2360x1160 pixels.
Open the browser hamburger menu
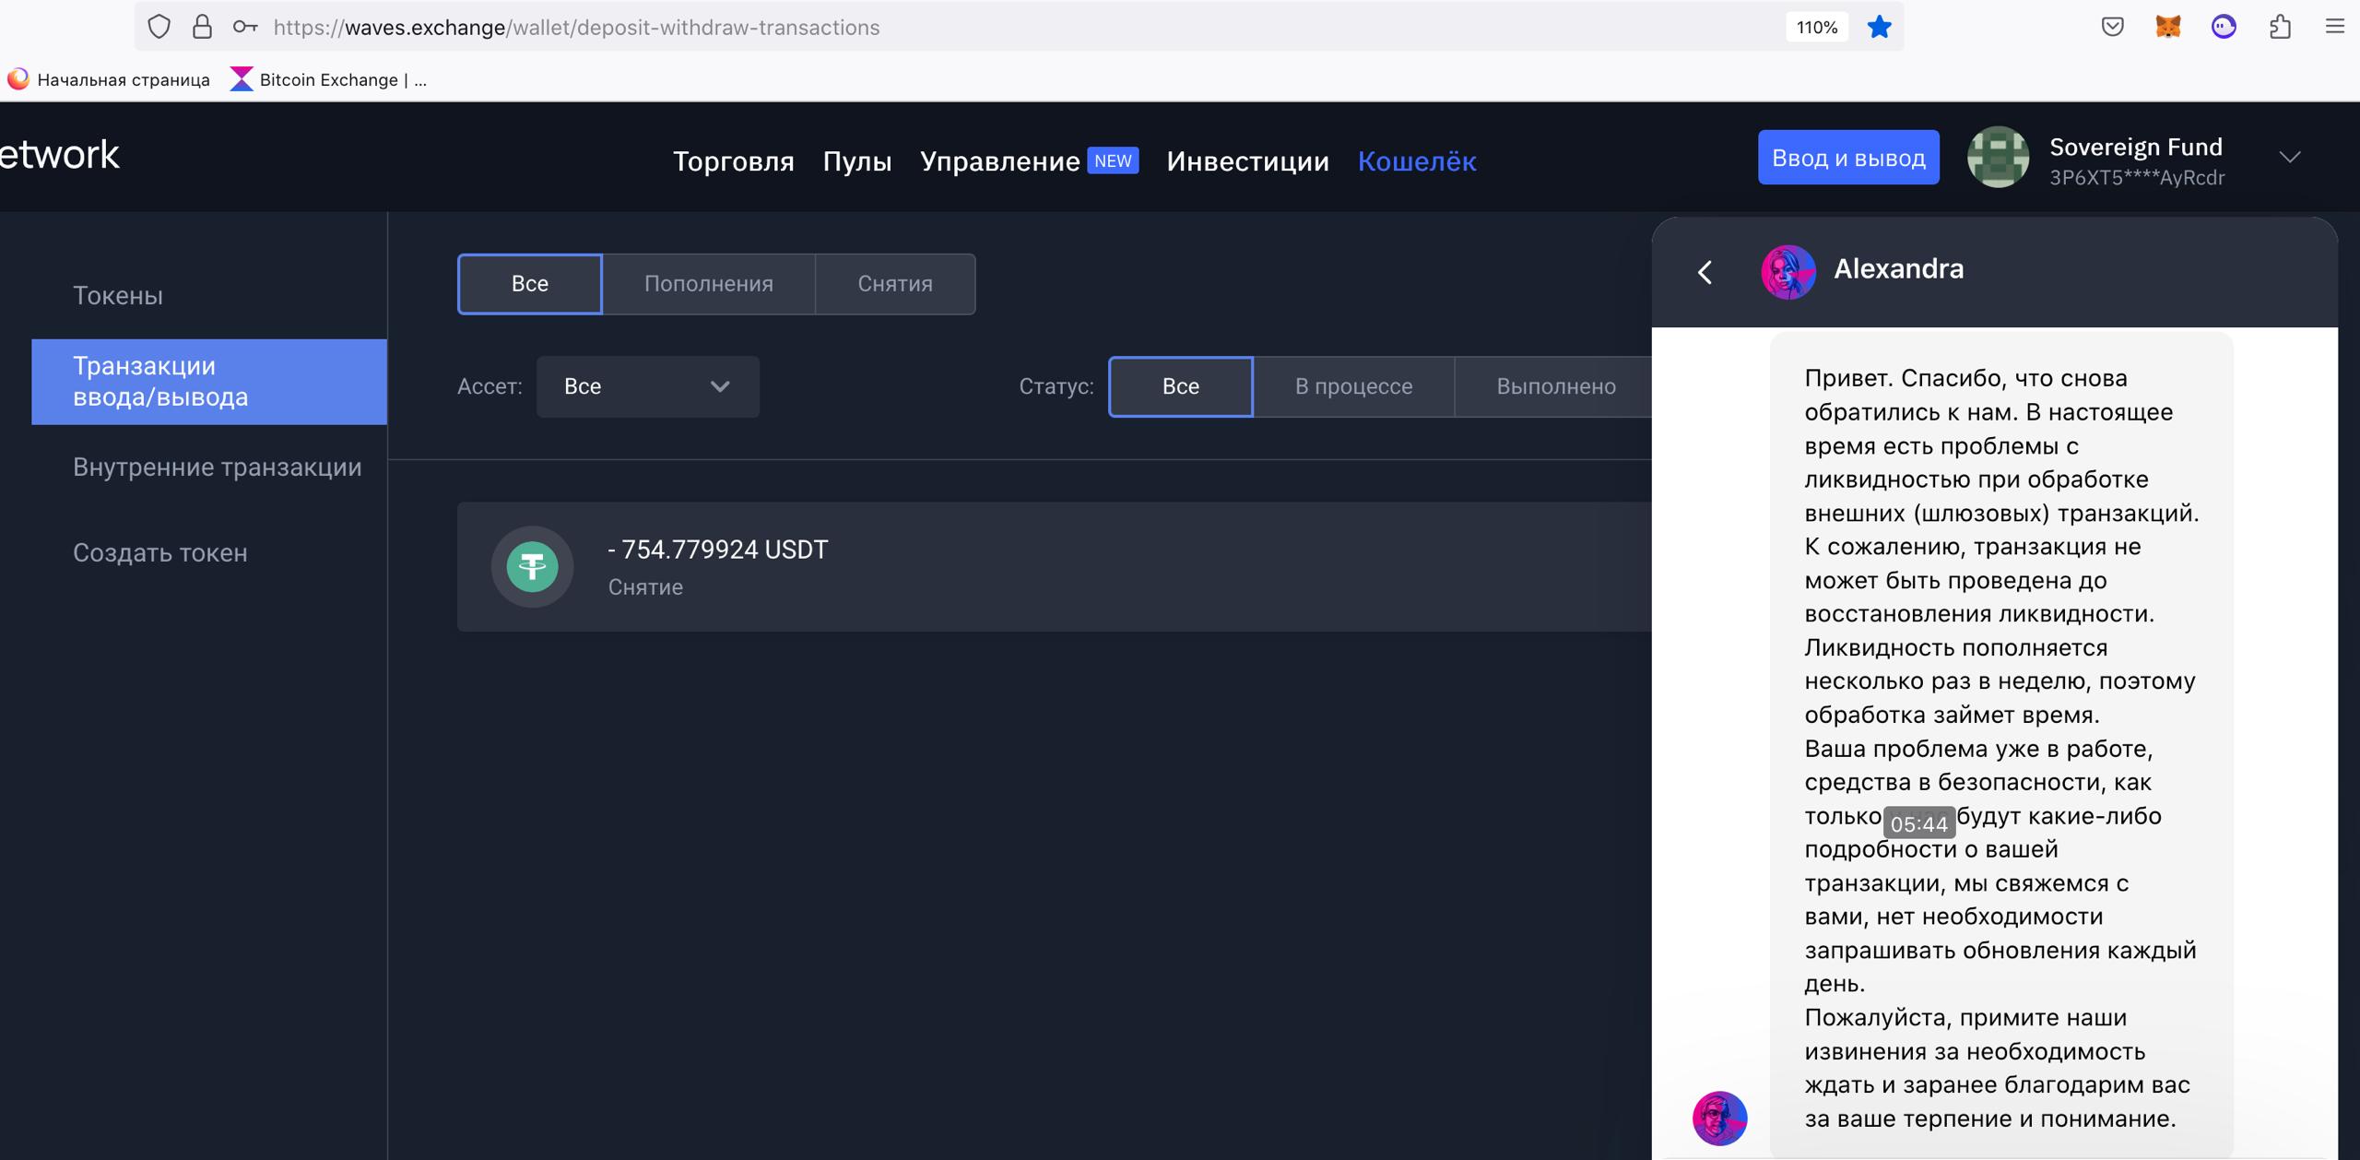(2334, 27)
